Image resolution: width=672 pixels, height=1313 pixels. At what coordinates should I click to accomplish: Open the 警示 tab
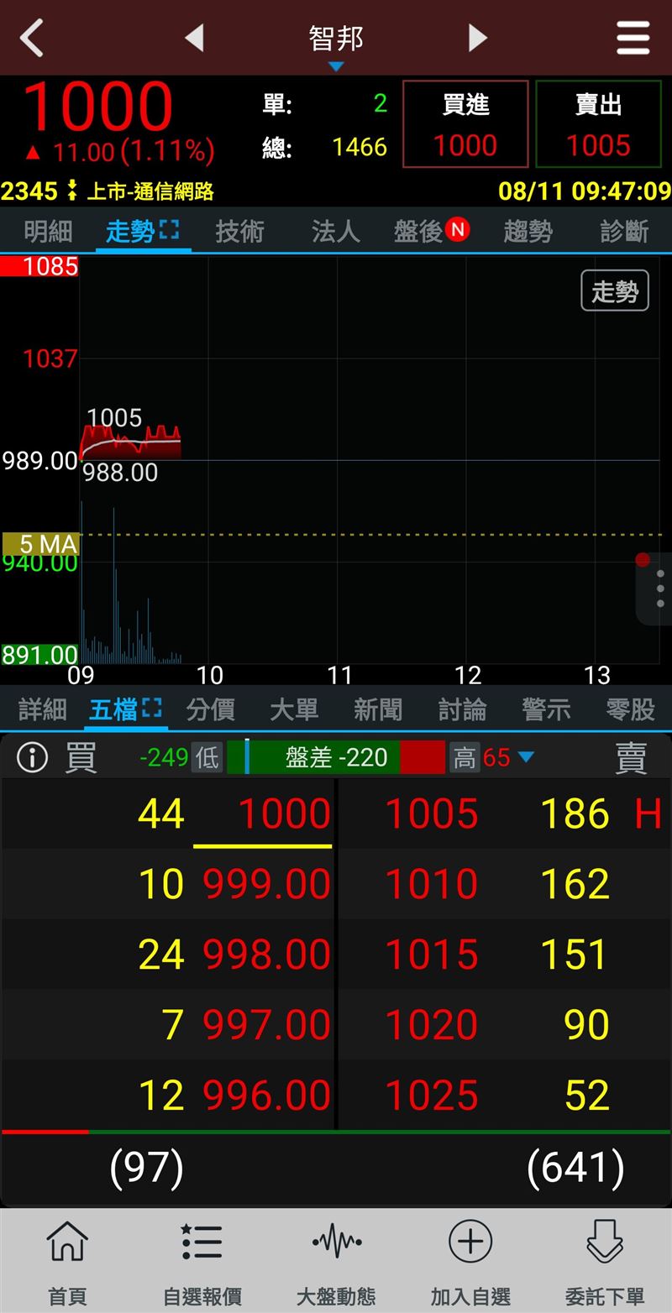click(546, 709)
